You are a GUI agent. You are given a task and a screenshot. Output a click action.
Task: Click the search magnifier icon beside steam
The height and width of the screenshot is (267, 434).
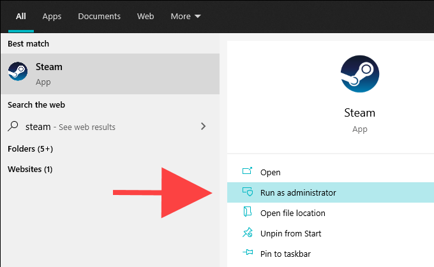pos(13,126)
